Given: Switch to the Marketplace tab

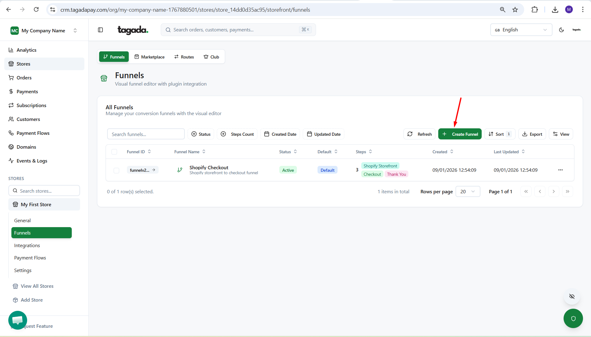Looking at the screenshot, I should pyautogui.click(x=149, y=57).
